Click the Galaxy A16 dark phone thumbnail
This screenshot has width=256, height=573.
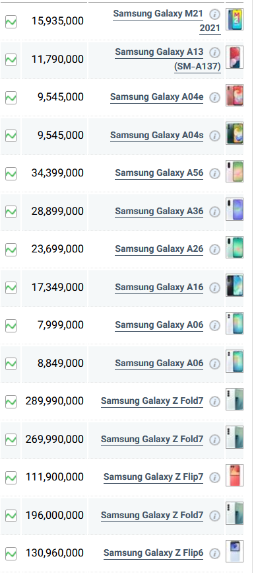[234, 285]
